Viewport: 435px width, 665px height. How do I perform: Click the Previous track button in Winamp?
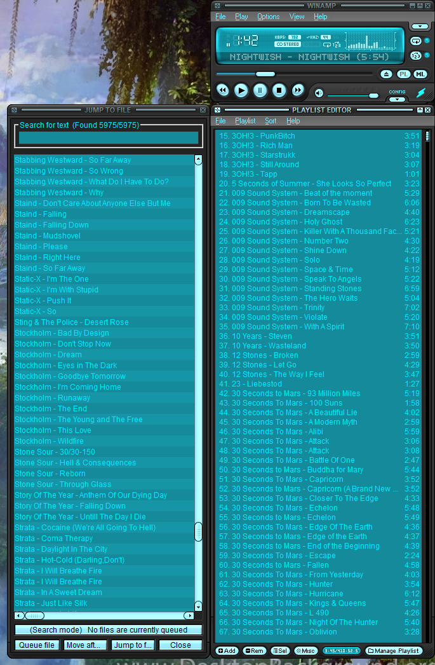pyautogui.click(x=223, y=90)
